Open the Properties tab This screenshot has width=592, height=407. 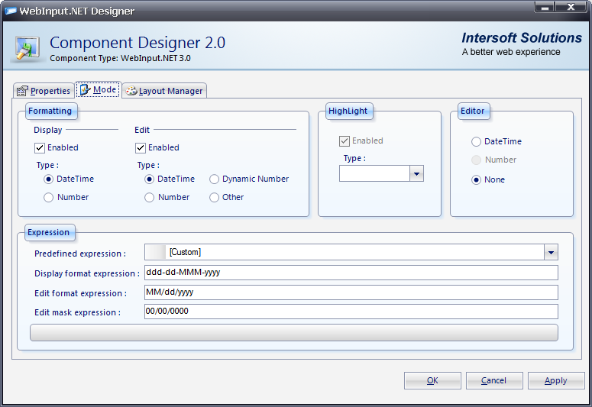pyautogui.click(x=44, y=91)
